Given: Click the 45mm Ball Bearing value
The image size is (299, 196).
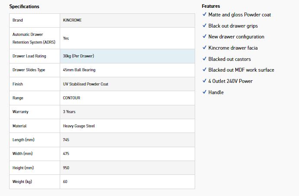Looking at the screenshot, I should pos(79,70).
